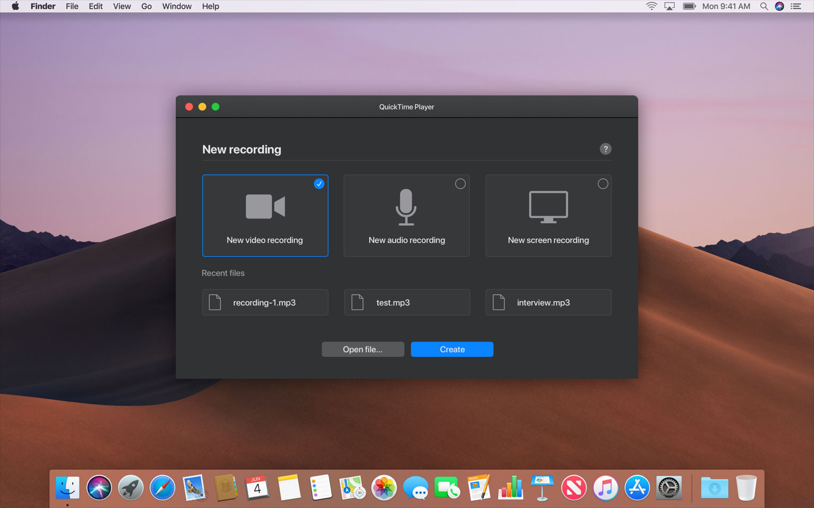The width and height of the screenshot is (814, 508).
Task: Launch Safari compass icon in Dock
Action: [162, 488]
